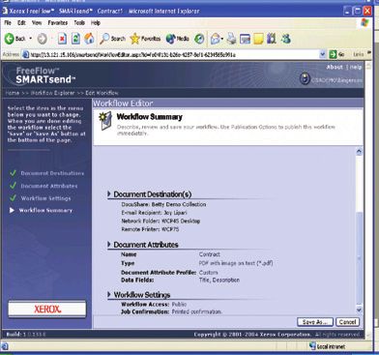Image resolution: width=379 pixels, height=355 pixels.
Task: Open the Media pane
Action: pos(177,39)
